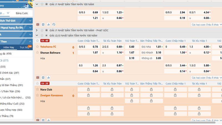Screen dimensions: 222x125
Task: Click list view icon under Yokohama FC match
Action: pyautogui.click(x=43, y=77)
